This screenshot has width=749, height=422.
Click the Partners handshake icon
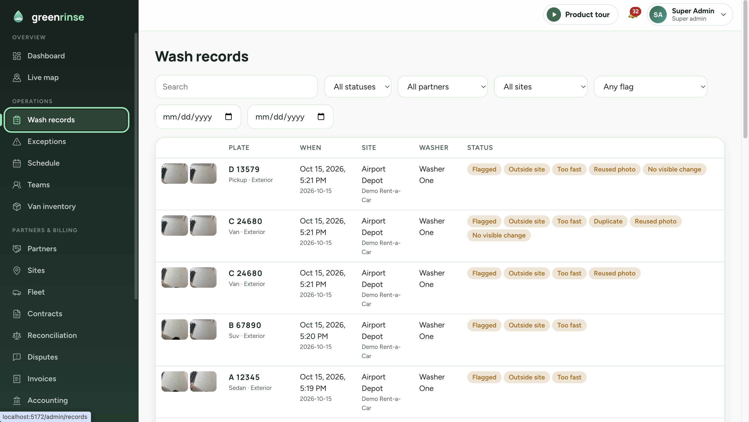17,249
